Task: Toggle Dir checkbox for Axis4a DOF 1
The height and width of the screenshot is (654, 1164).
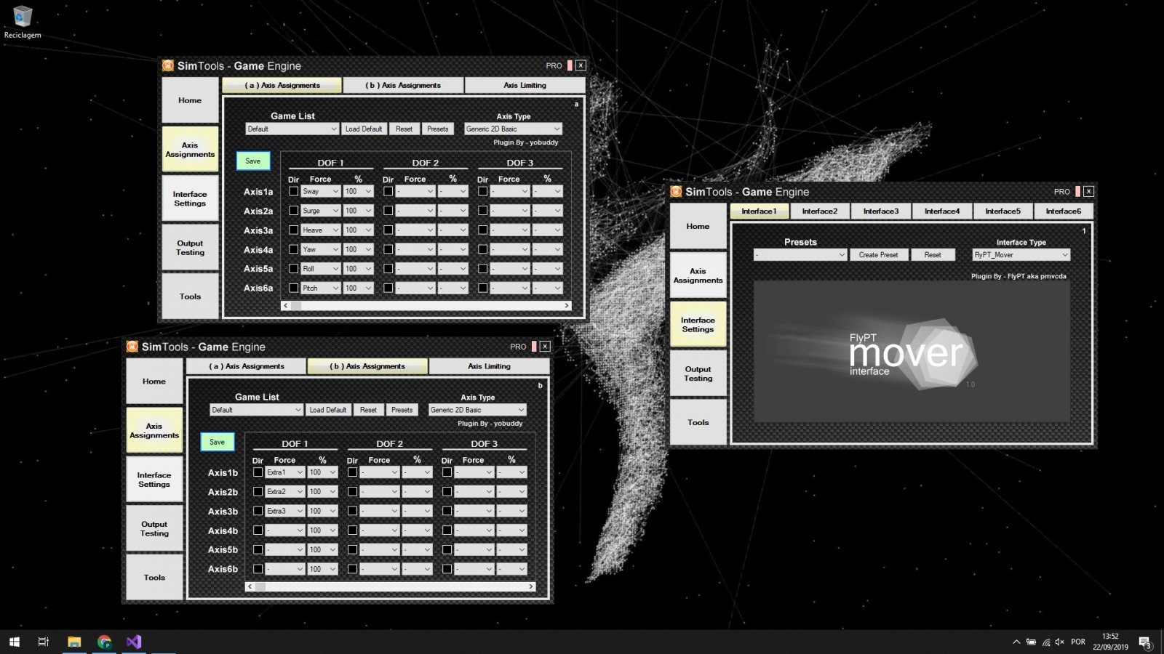Action: pos(294,249)
